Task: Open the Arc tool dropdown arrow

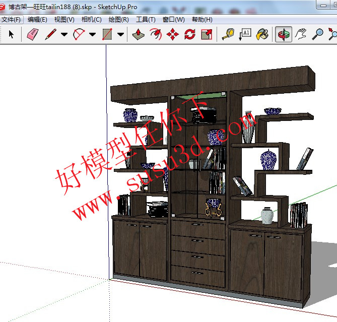Action: tap(92, 34)
